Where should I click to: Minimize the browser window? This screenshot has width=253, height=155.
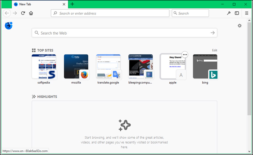(223, 4)
